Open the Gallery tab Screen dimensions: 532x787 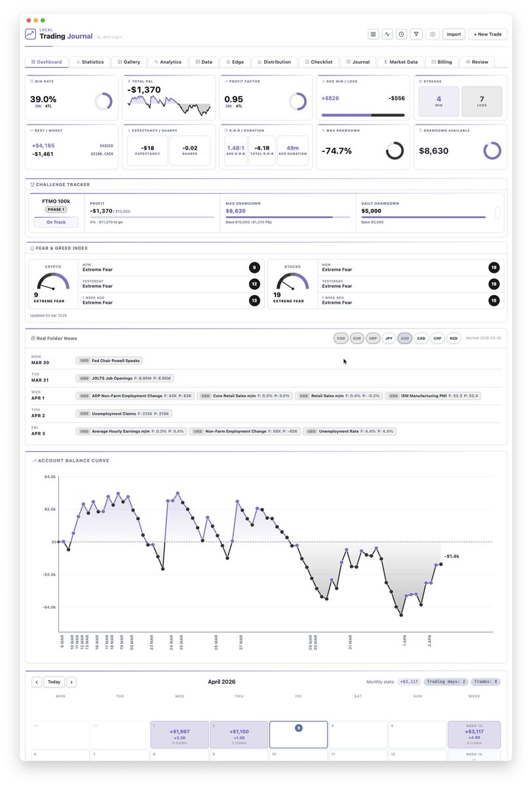click(129, 62)
